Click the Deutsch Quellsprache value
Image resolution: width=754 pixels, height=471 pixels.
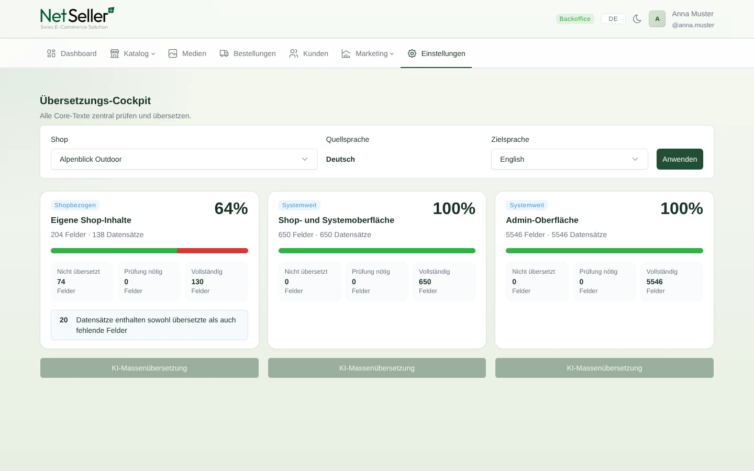tap(340, 159)
